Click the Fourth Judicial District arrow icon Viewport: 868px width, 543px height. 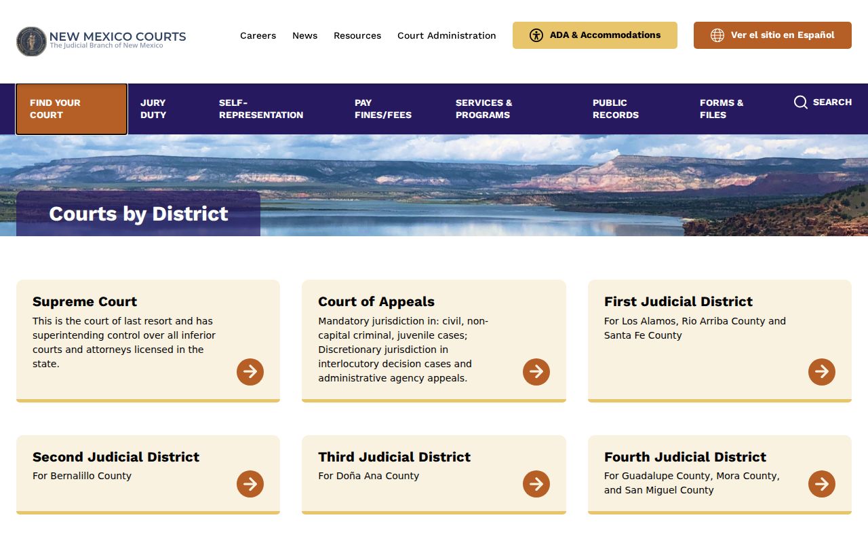click(822, 484)
